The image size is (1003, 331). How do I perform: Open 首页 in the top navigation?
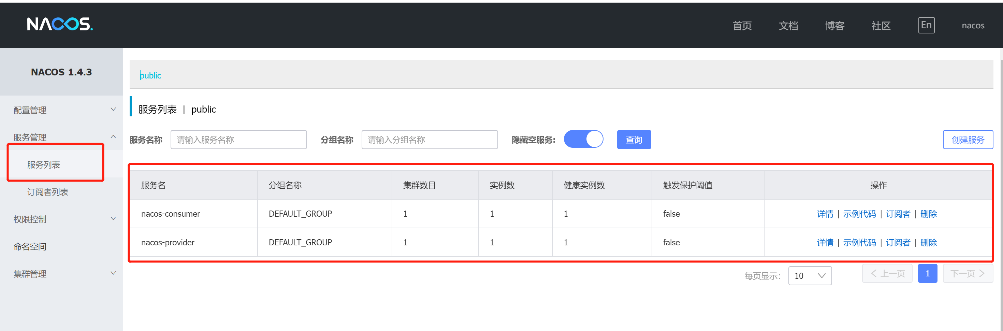742,26
